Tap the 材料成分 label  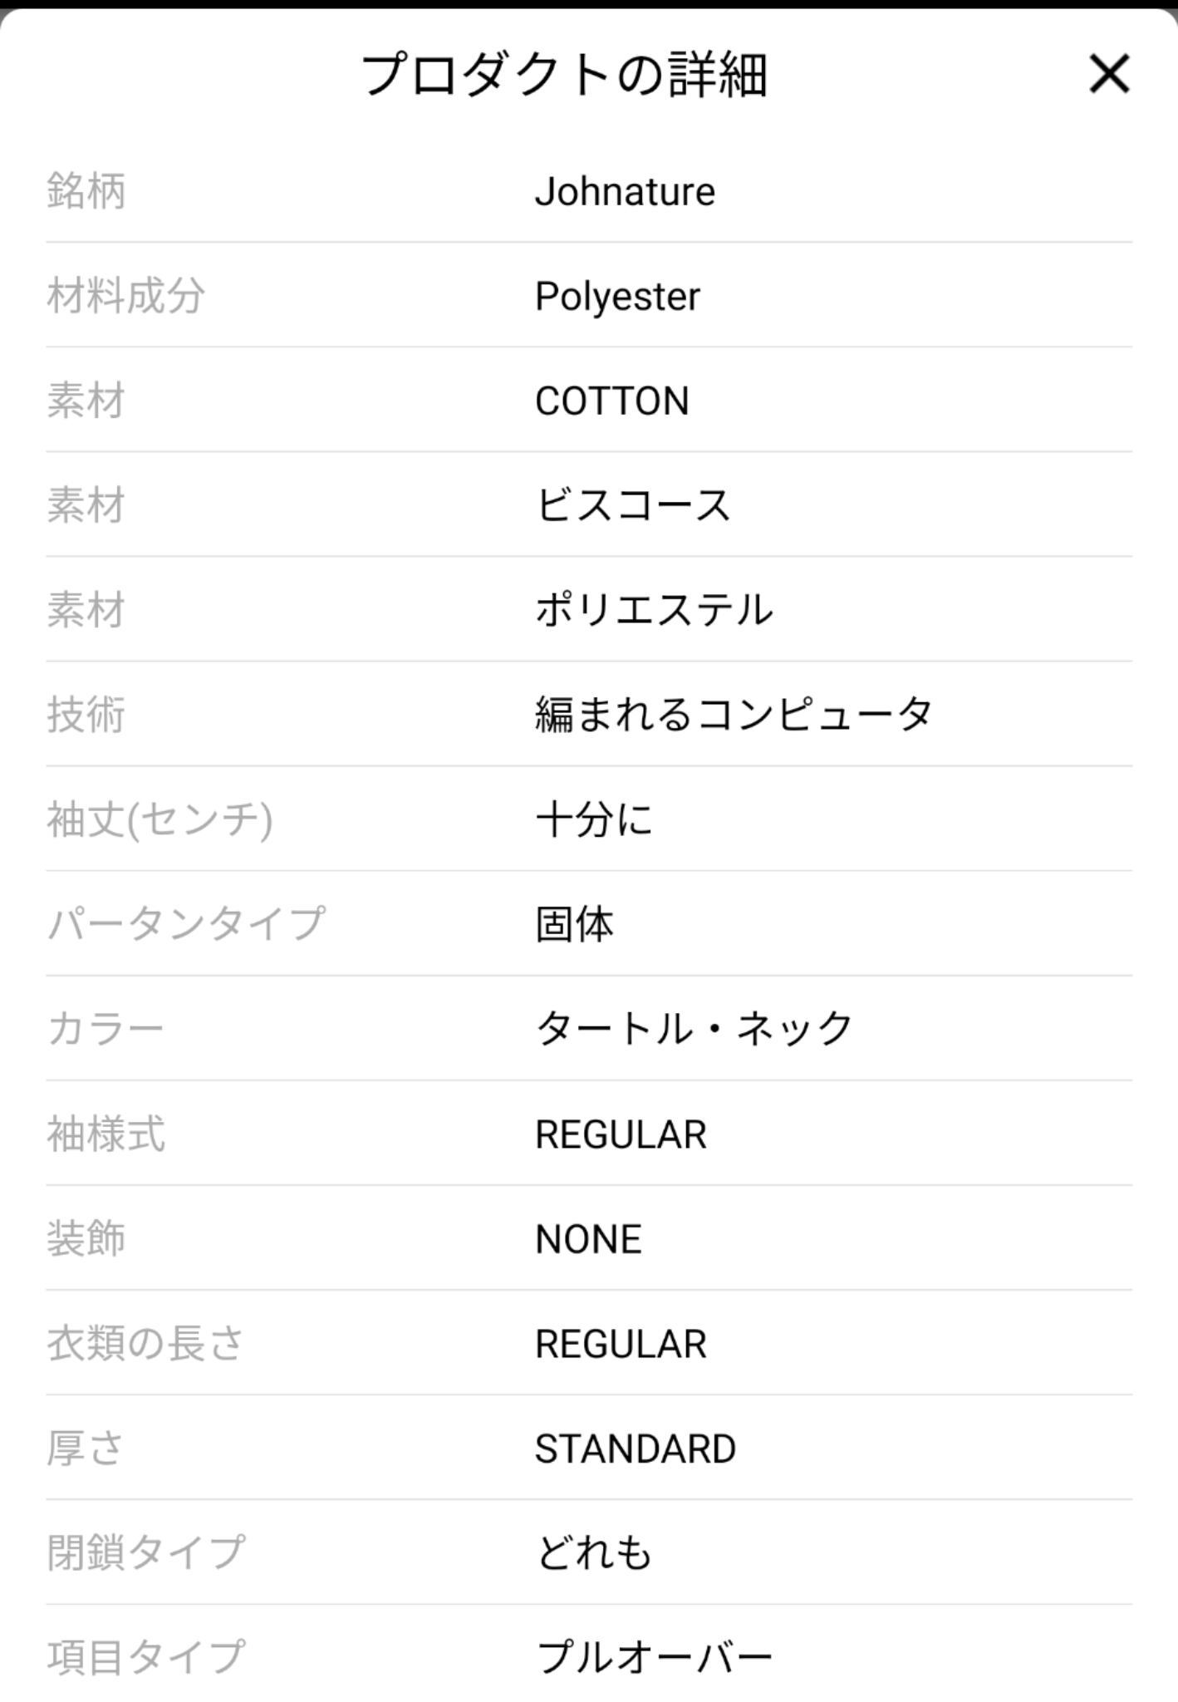pyautogui.click(x=125, y=297)
